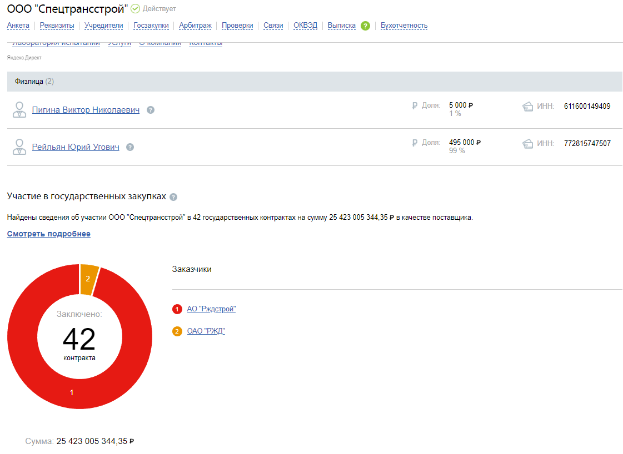This screenshot has height=454, width=623.
Task: Click INN card icon for 772815747507
Action: (528, 144)
